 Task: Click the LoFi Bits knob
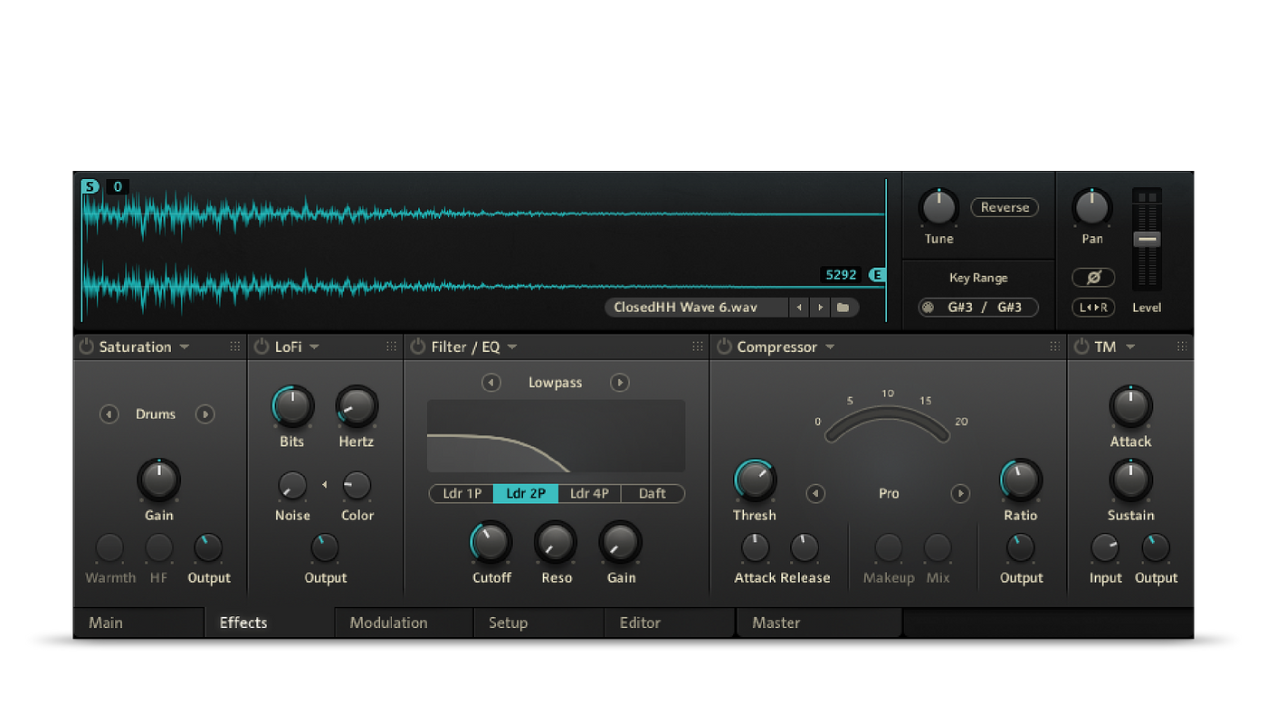tap(292, 407)
